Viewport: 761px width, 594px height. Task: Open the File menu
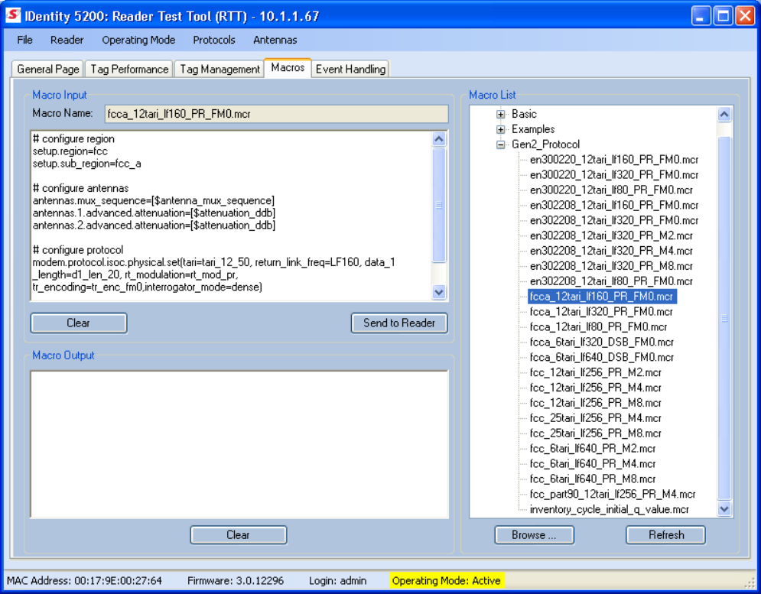(24, 40)
